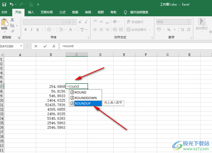212x153 pixels.
Task: Open the font size dropdown
Action: click(75, 22)
